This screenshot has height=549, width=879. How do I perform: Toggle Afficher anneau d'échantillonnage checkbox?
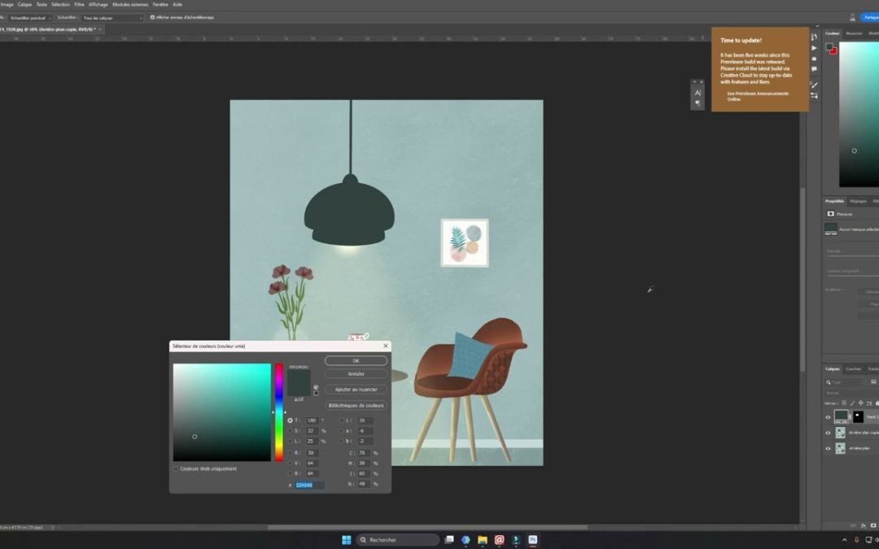(x=152, y=17)
